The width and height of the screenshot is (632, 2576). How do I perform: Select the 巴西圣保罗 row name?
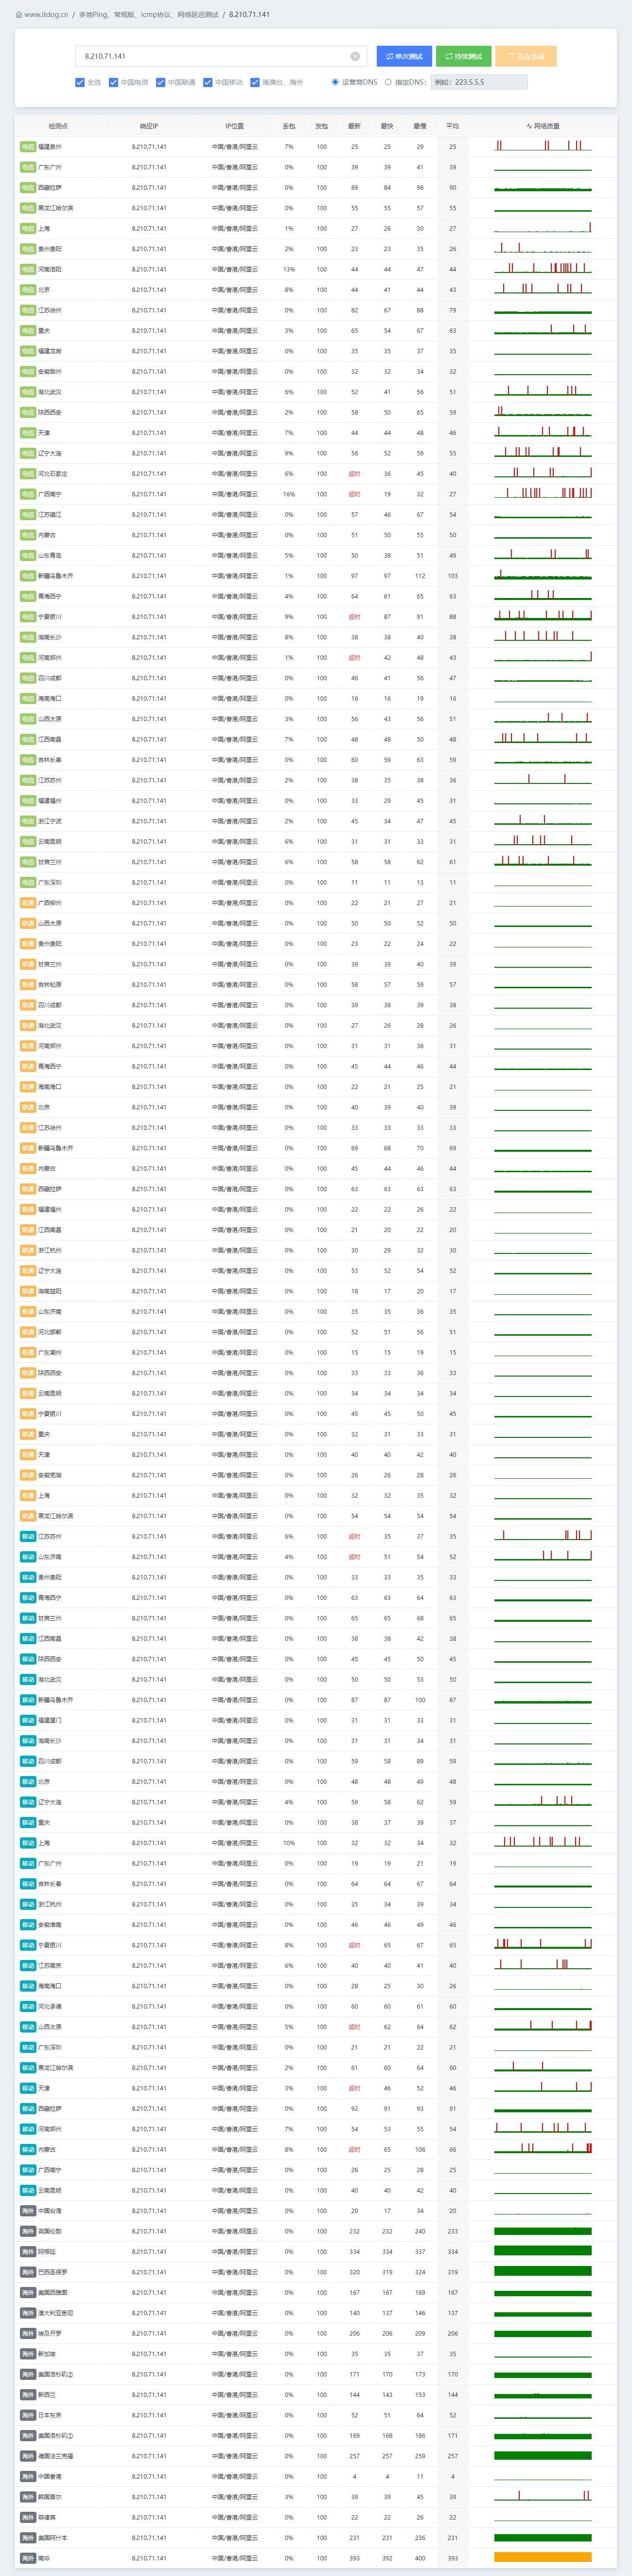click(x=53, y=2273)
